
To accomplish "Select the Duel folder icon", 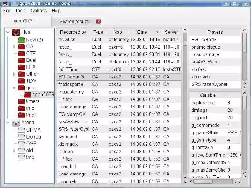I will pos(22,60).
